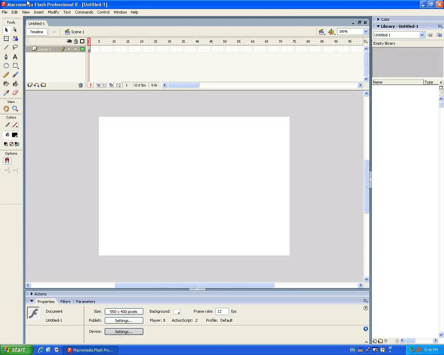Open the Library panel options menu
The height and width of the screenshot is (355, 444).
(x=440, y=26)
